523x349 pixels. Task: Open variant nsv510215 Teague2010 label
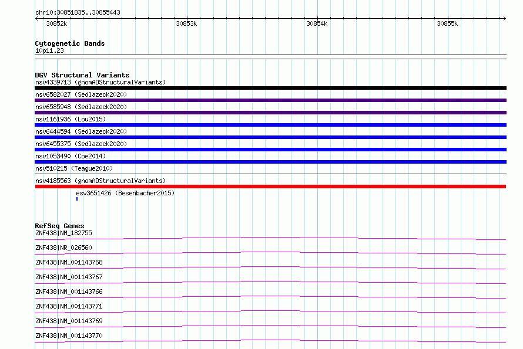click(74, 168)
